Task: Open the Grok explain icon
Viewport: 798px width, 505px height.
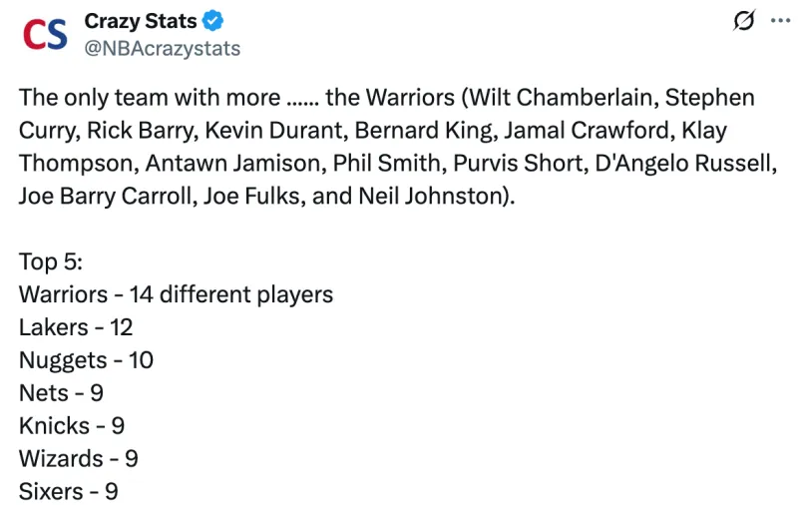Action: pos(741,21)
